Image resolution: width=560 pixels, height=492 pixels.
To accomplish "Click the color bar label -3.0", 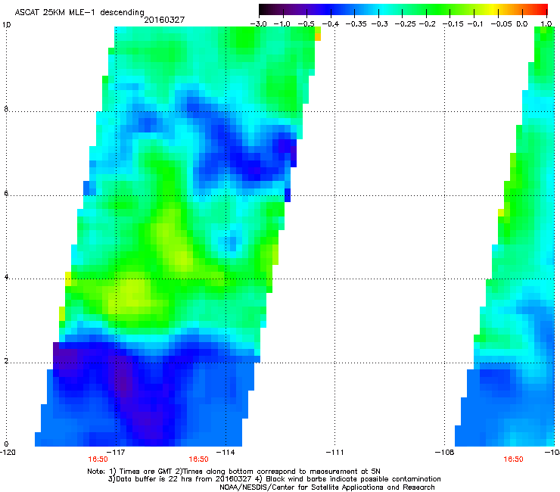I will coord(258,24).
